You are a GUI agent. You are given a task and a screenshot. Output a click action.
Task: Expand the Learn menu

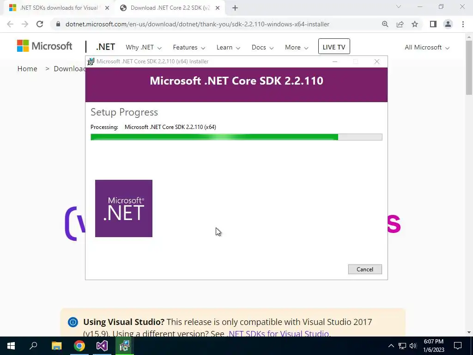[228, 48]
